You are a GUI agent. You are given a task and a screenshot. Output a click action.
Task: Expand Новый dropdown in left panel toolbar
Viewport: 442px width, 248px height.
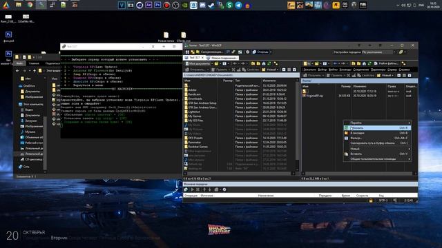click(x=278, y=70)
